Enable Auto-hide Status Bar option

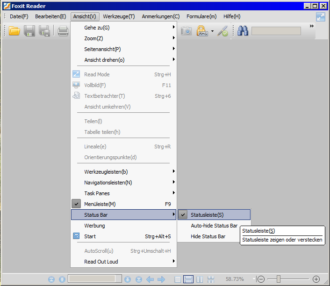point(214,226)
